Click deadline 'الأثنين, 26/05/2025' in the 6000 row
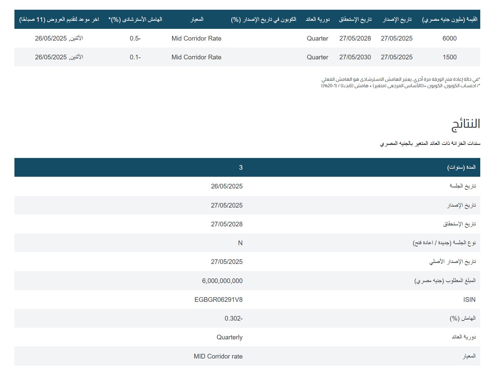This screenshot has width=491, height=383. point(59,38)
